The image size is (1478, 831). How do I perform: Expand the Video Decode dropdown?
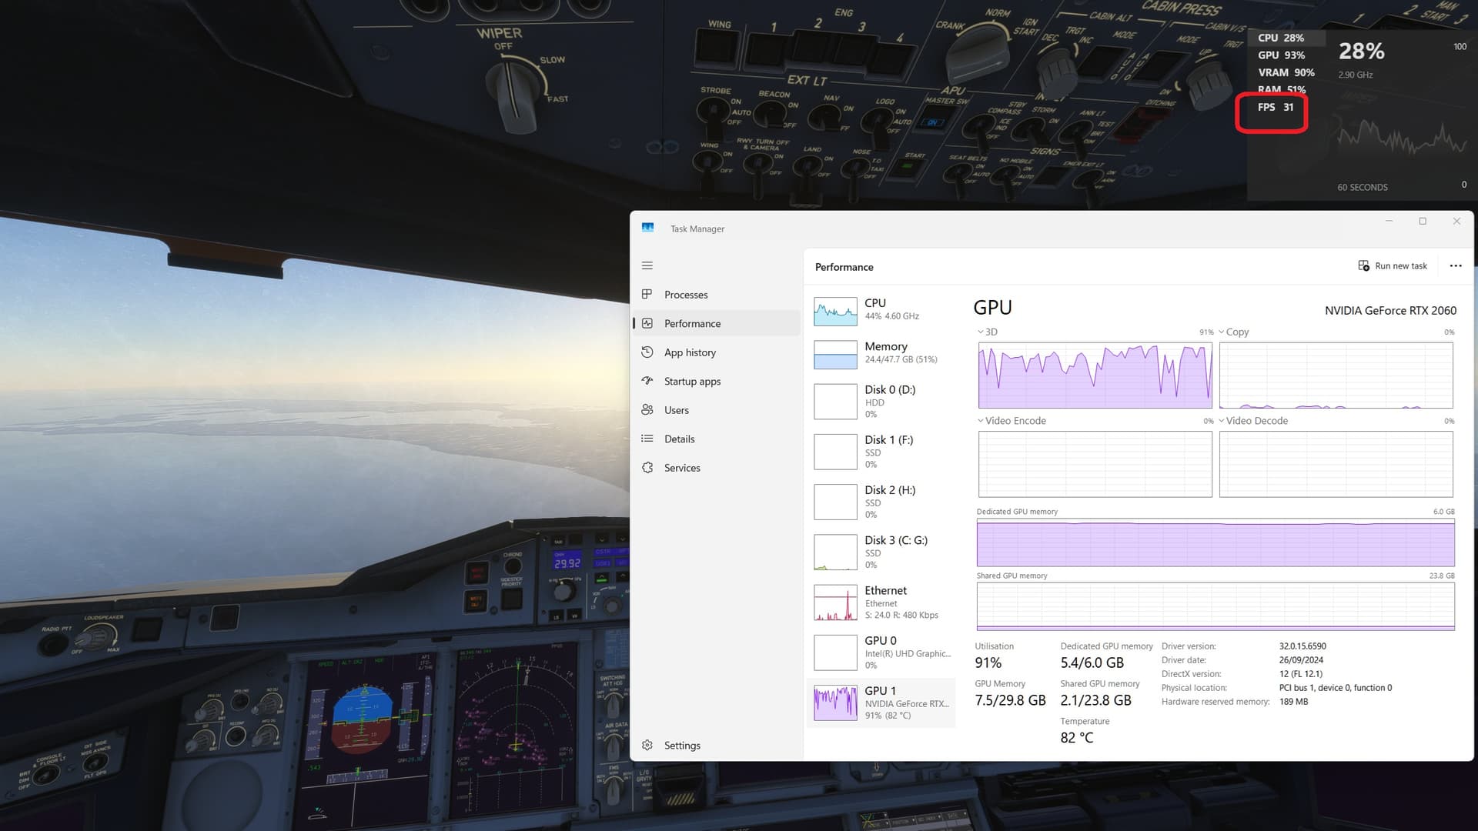click(1220, 421)
